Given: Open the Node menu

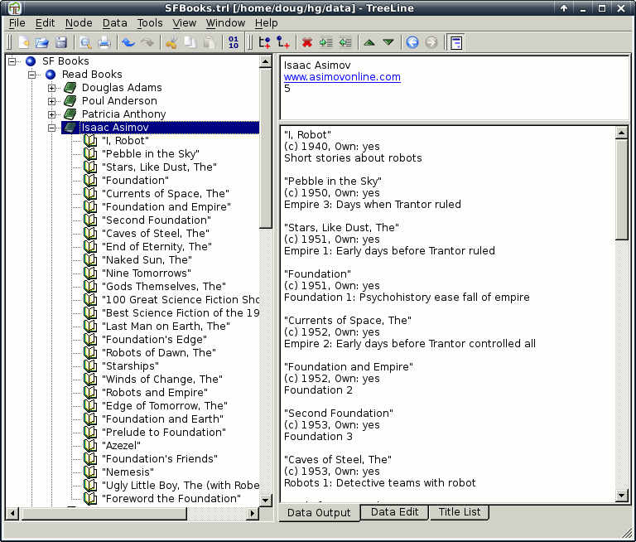Looking at the screenshot, I should pos(79,23).
